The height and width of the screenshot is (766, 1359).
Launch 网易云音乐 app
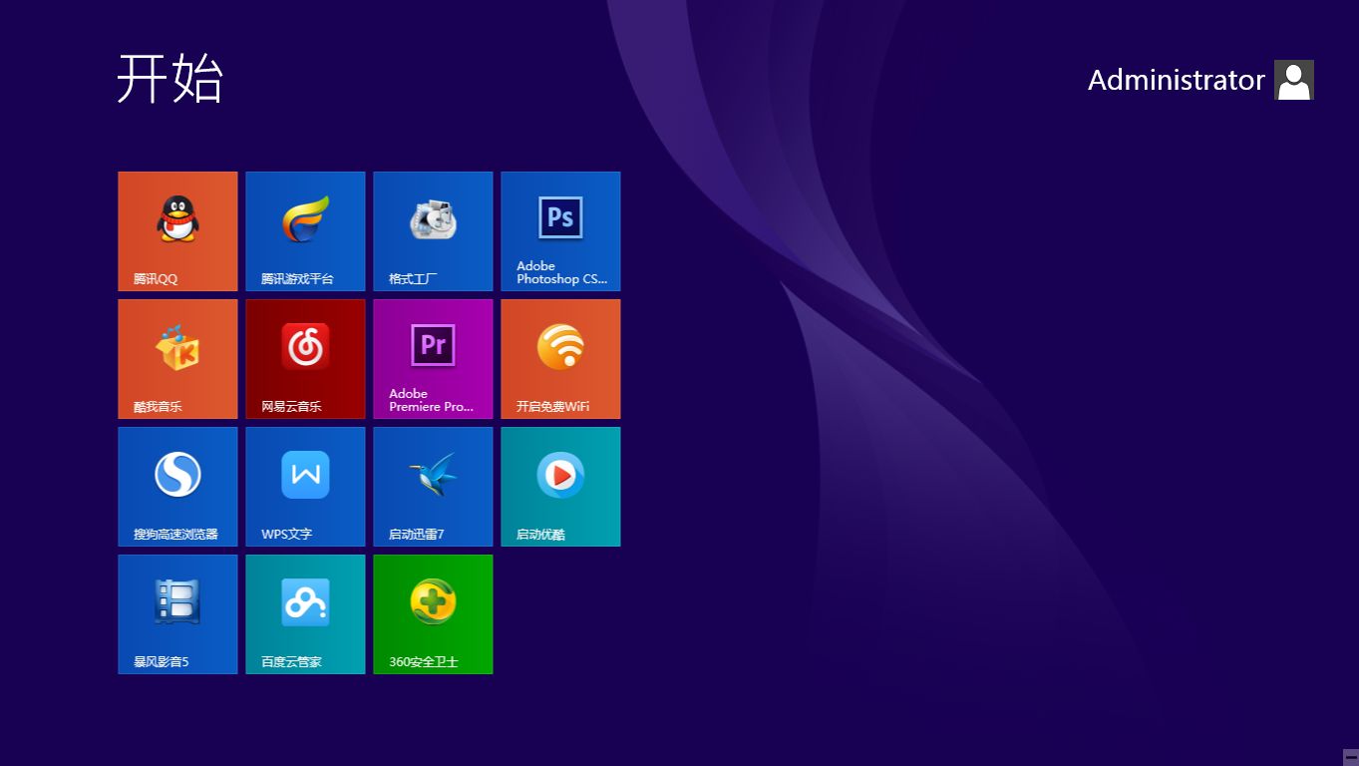coord(304,358)
